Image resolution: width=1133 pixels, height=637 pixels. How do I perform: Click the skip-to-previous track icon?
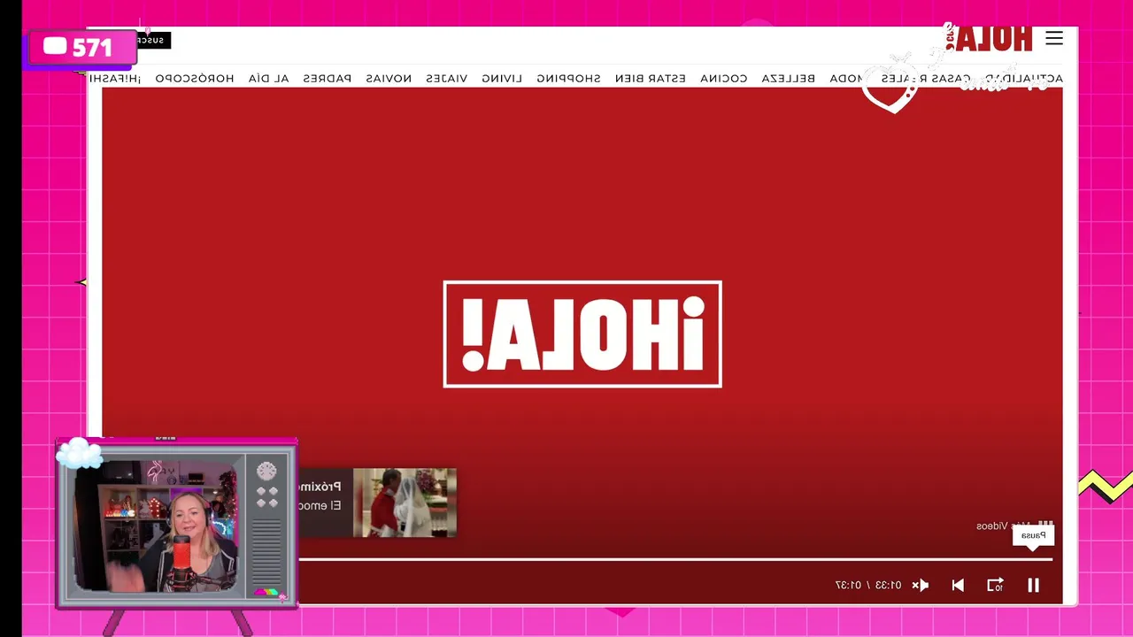coord(958,585)
